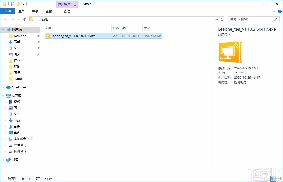Click the Properties quick access toolbar icon
283x182 pixels.
click(13, 4)
